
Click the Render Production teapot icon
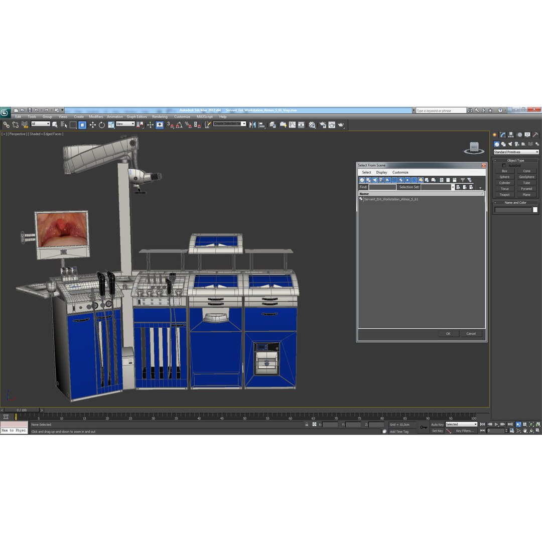(341, 125)
